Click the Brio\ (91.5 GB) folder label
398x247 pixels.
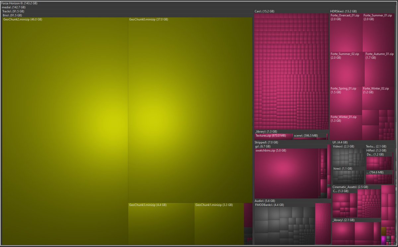coord(13,15)
